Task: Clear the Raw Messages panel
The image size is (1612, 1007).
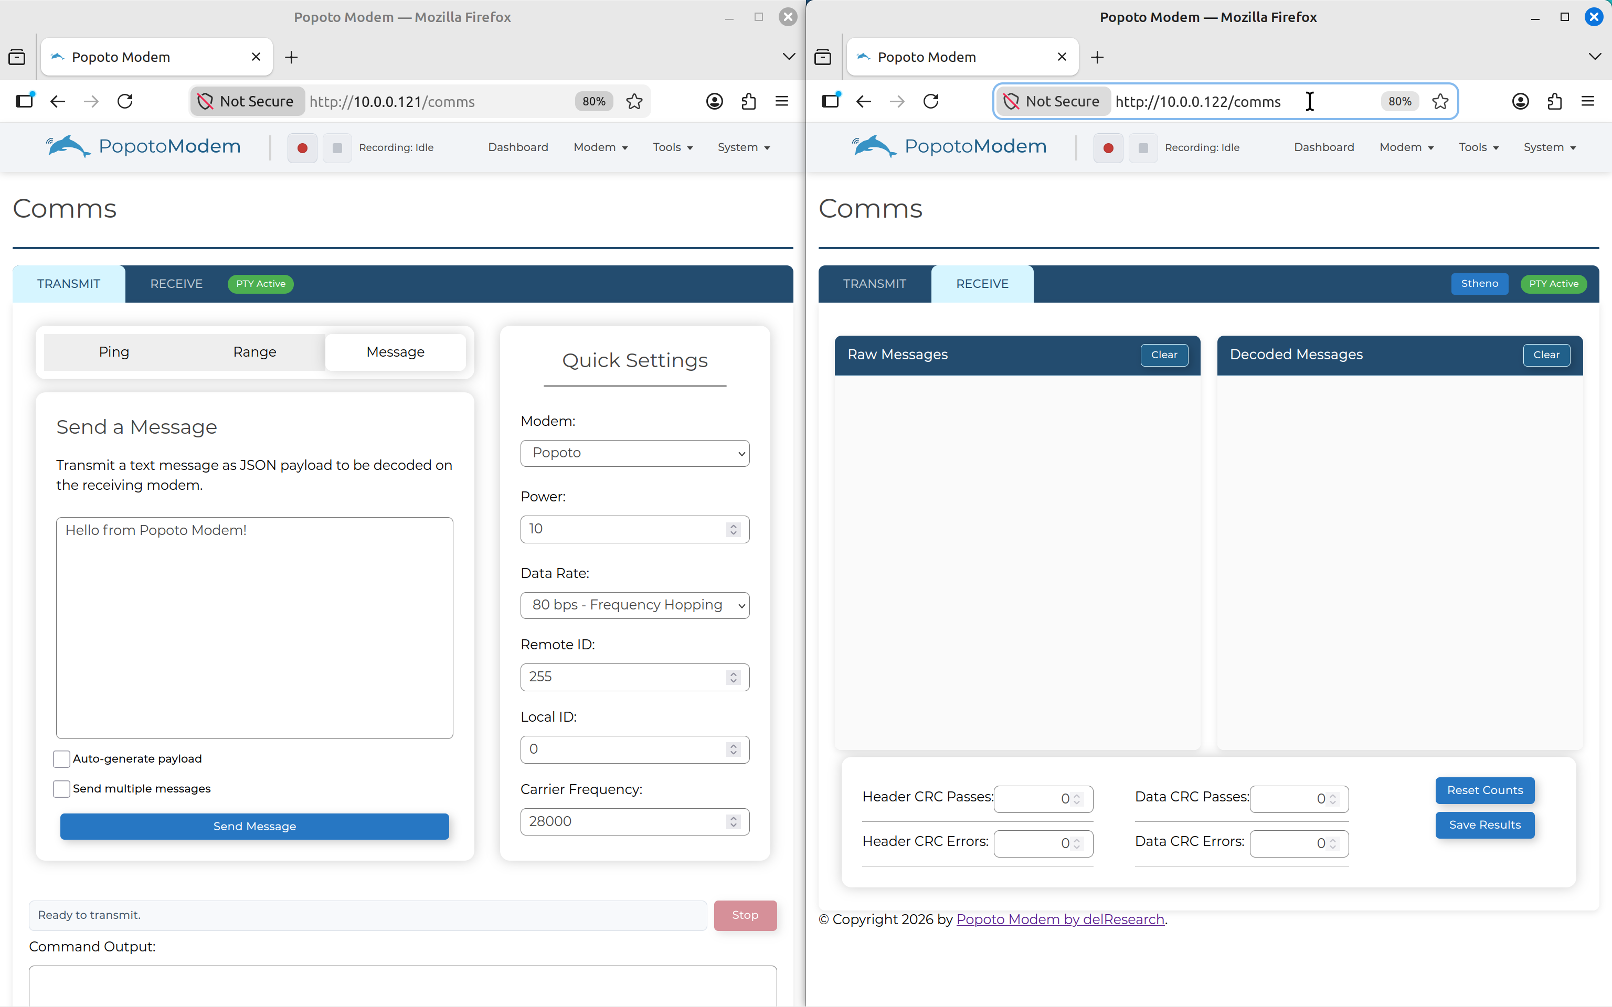Action: [1164, 355]
